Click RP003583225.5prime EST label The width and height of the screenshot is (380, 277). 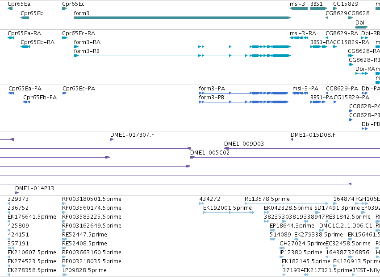pos(92,217)
